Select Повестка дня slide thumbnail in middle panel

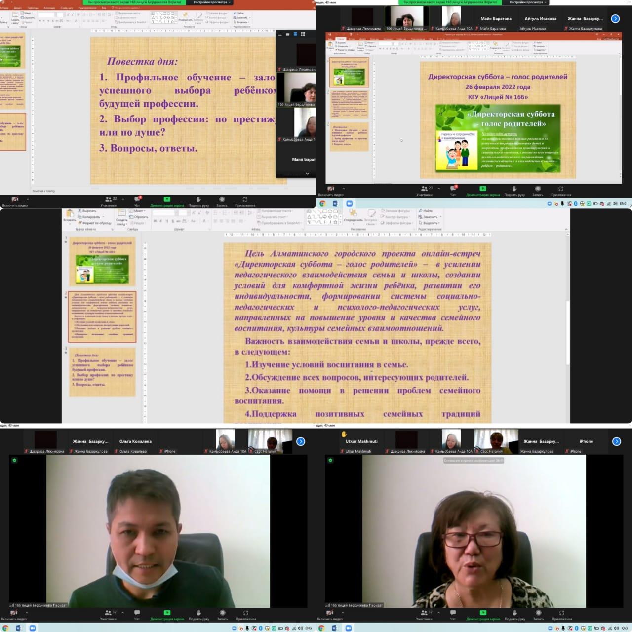(102, 369)
